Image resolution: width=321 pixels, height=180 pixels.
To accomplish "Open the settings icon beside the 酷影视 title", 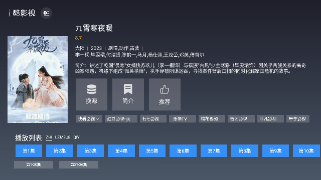I will tap(46, 13).
